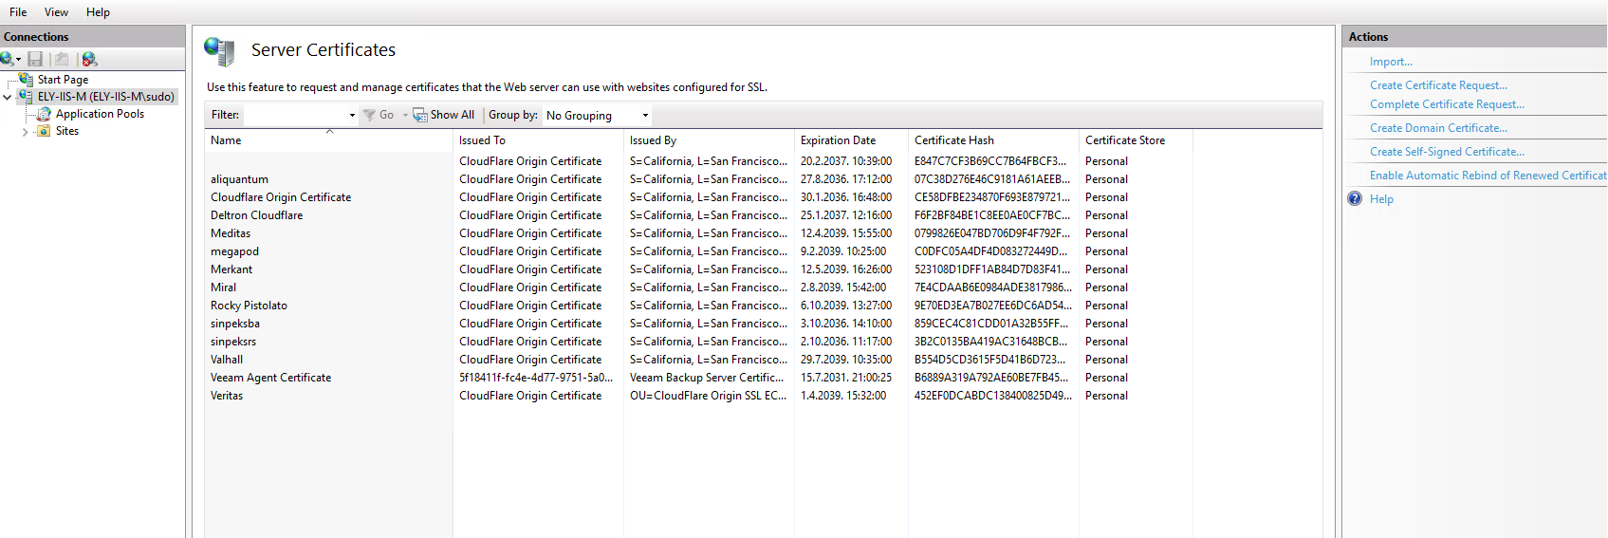The image size is (1608, 538).
Task: Click the Up toolbar icon in Connections
Action: (62, 59)
